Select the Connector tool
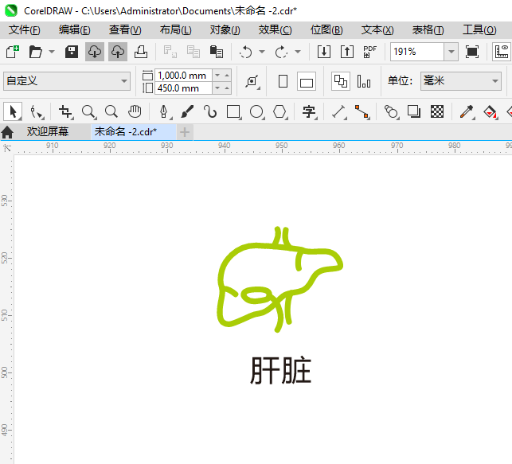This screenshot has height=464, width=512. [362, 112]
